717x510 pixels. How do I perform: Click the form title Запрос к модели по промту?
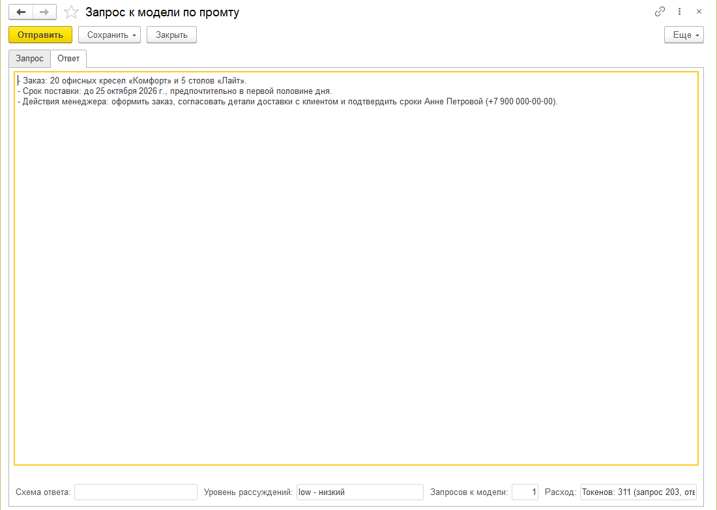(162, 12)
